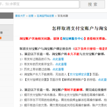Screen dimensions: 107x107
Task: Click 点此查看 after 历史上有创建过店铺
Action: [58, 69]
